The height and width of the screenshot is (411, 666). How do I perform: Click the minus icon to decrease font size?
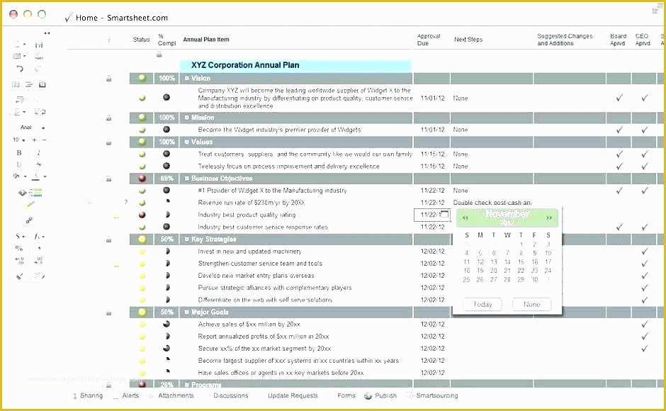click(x=44, y=140)
